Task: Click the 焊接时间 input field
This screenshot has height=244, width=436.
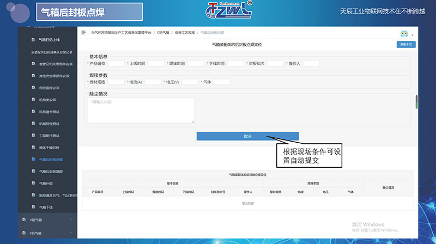Action: pyautogui.click(x=196, y=63)
